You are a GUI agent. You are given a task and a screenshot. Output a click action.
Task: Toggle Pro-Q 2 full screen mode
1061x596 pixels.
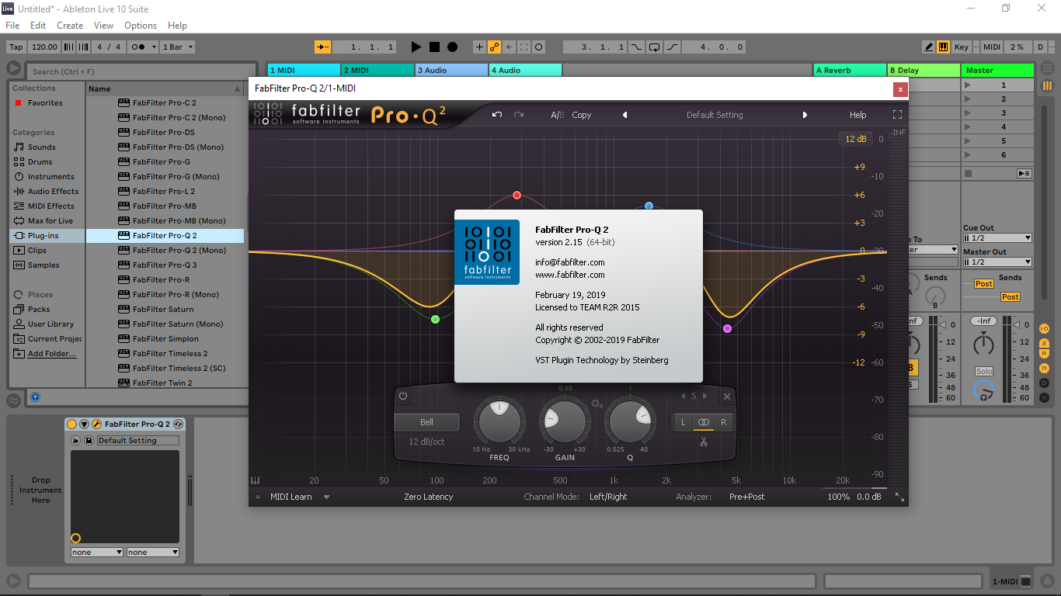click(x=897, y=115)
